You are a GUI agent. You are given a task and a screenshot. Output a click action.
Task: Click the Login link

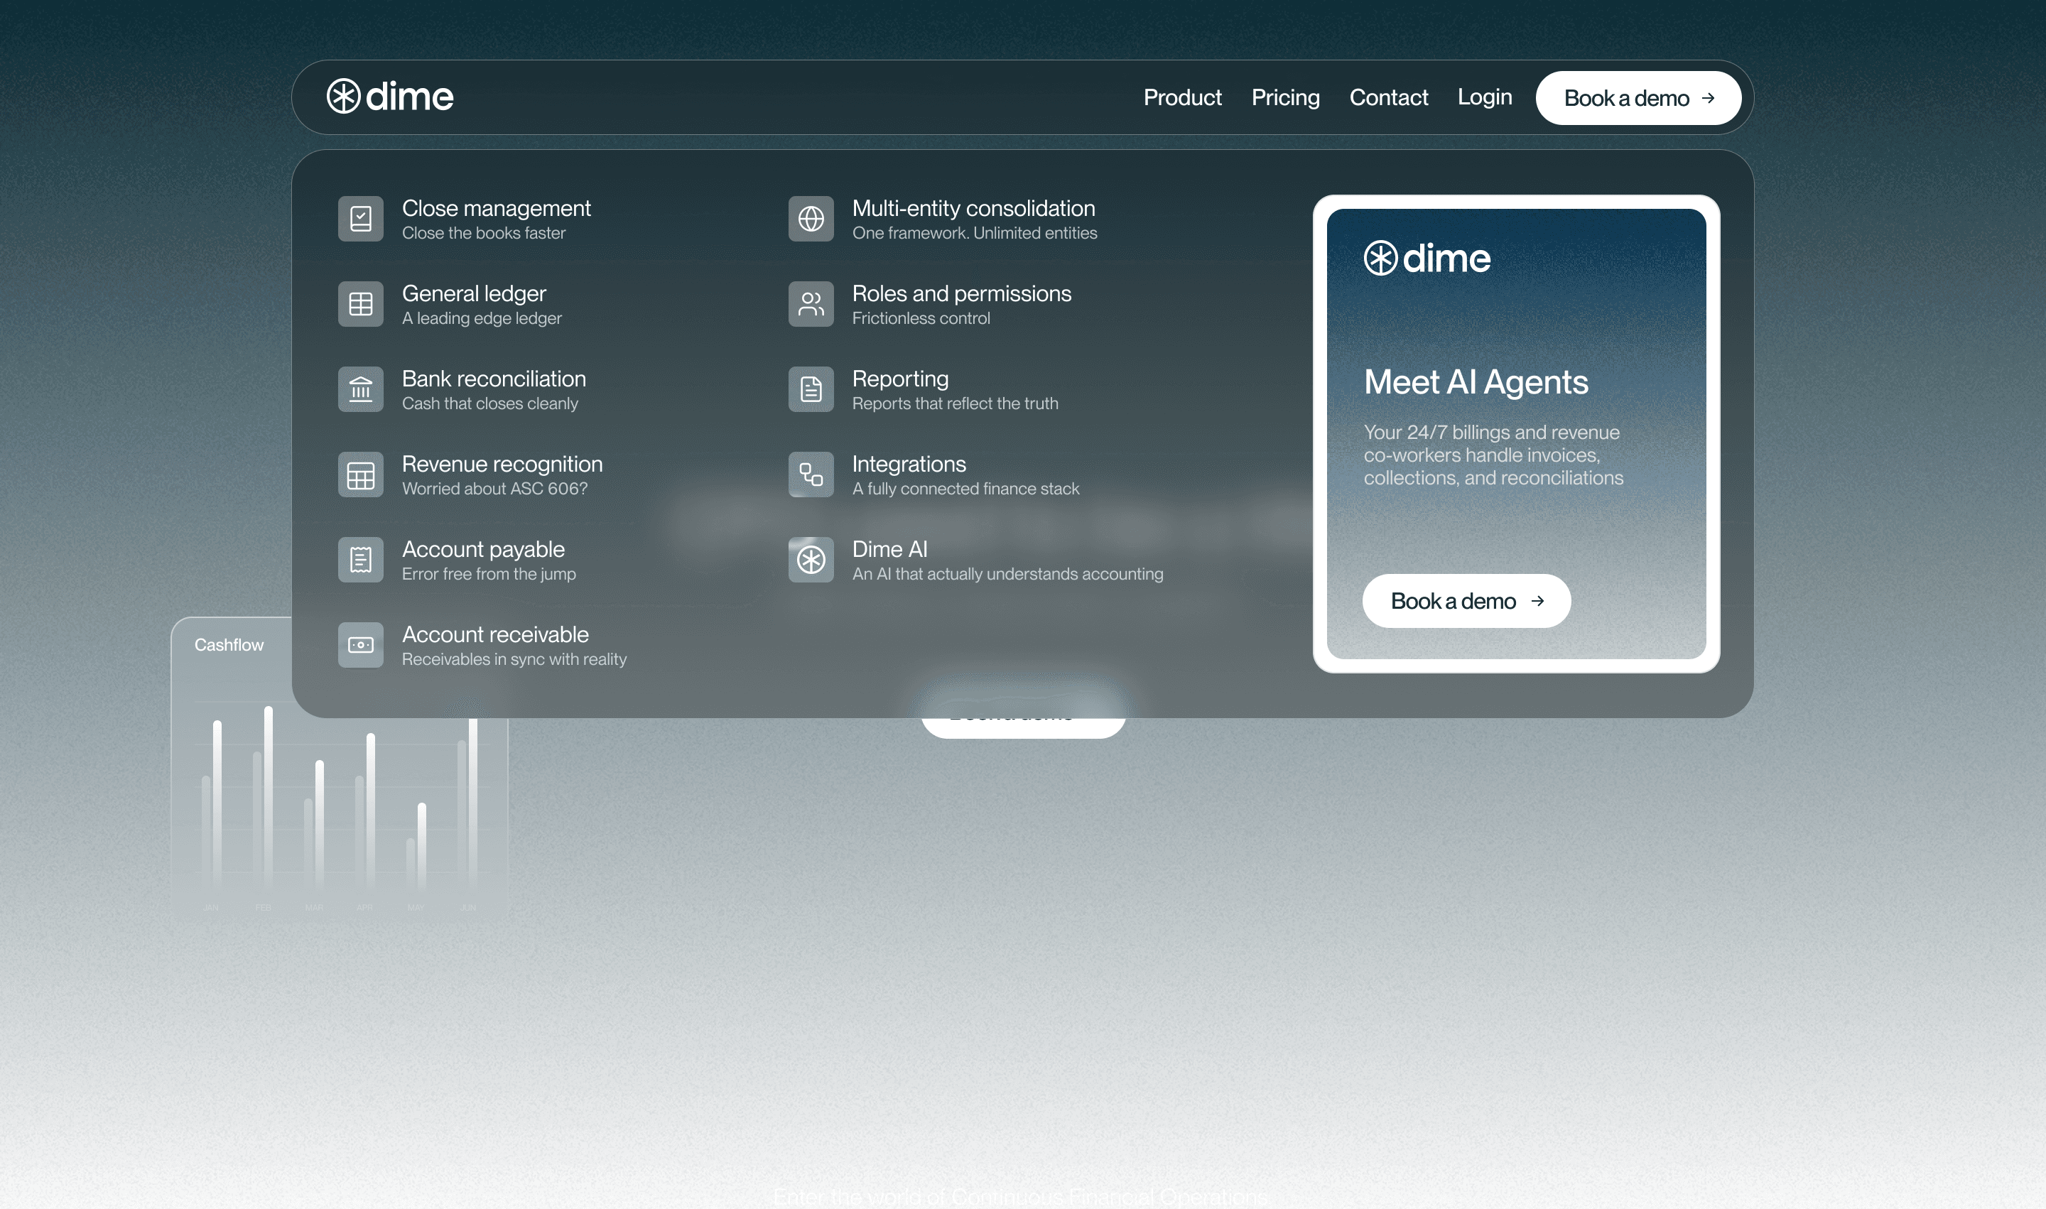(1484, 97)
